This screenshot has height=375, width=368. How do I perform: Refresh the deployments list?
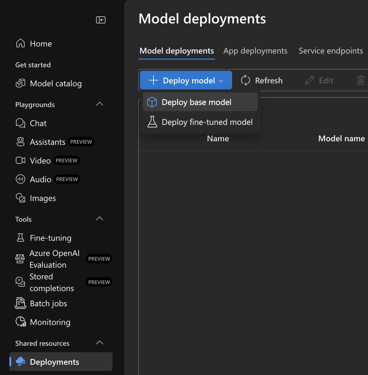(262, 80)
